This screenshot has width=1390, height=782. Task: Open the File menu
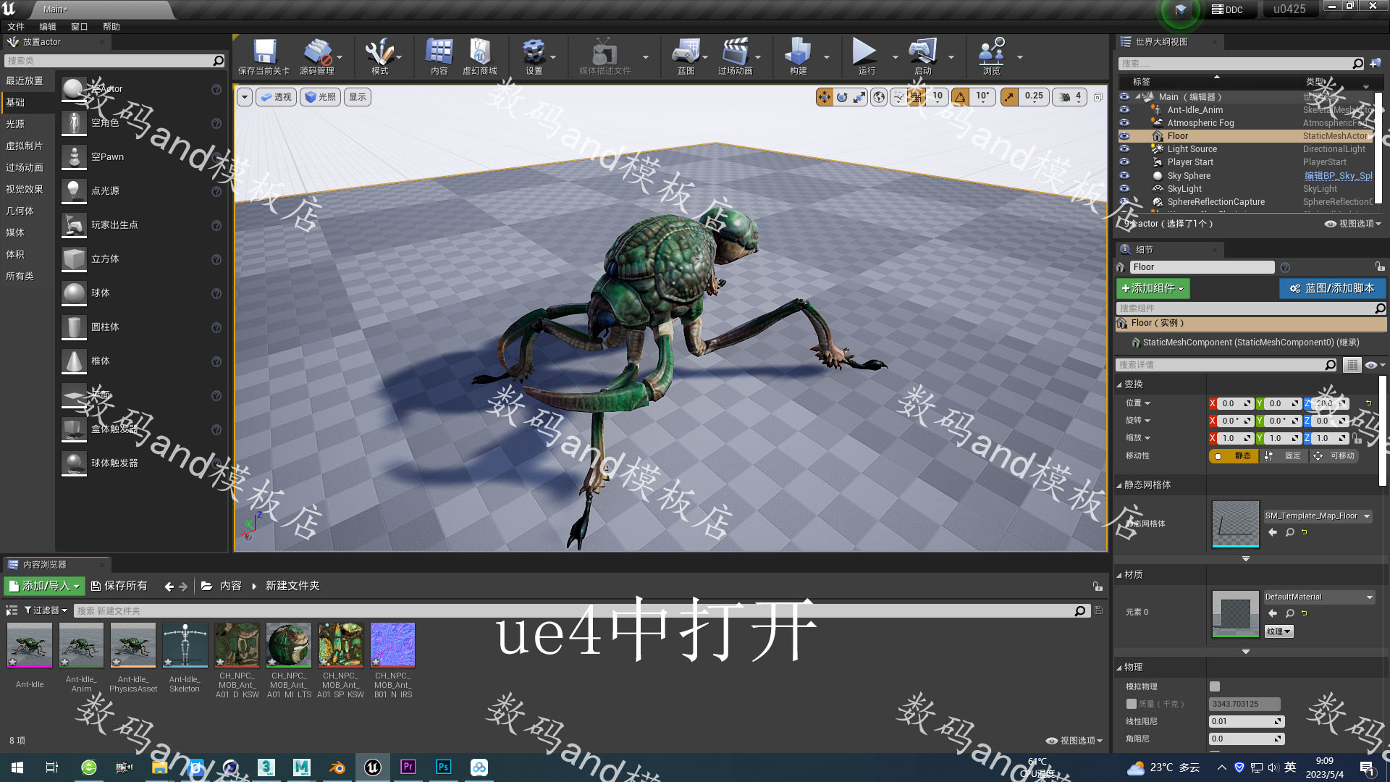tap(16, 27)
